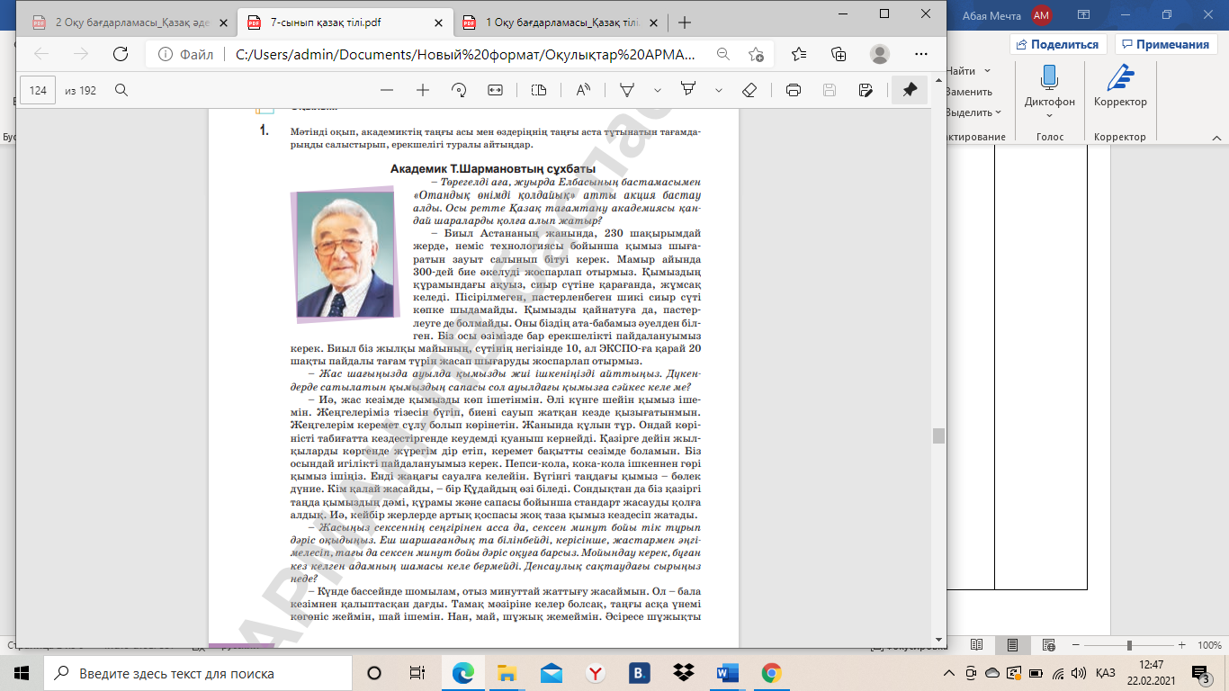Viewport: 1229px width, 691px height.
Task: Open Google Chrome from the taskbar
Action: pyautogui.click(x=771, y=673)
